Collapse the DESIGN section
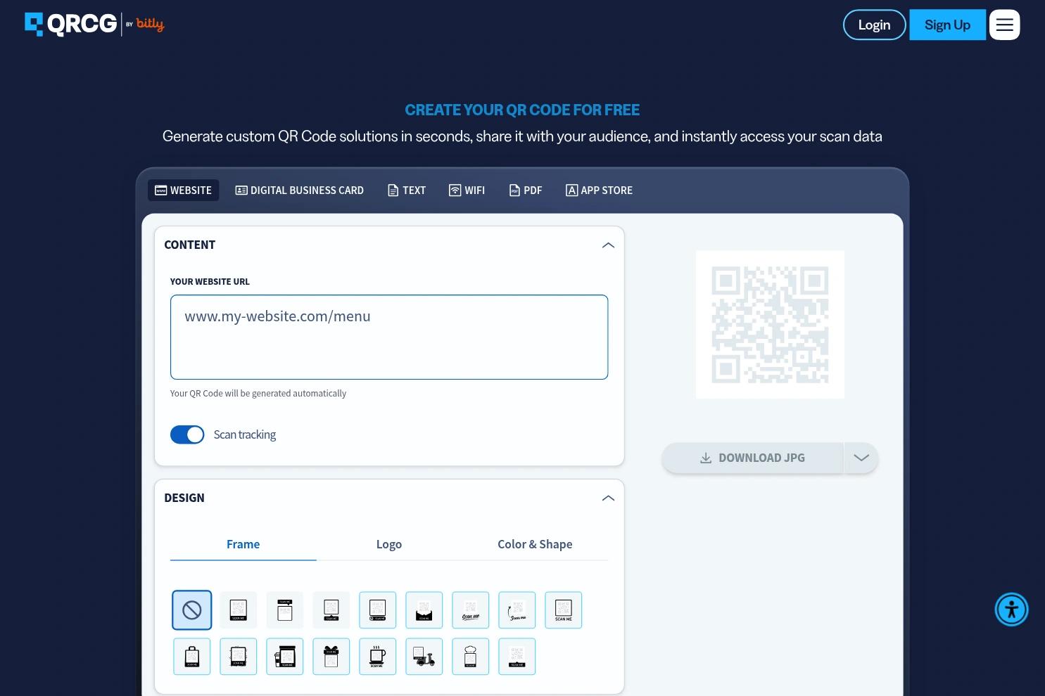 (x=609, y=498)
